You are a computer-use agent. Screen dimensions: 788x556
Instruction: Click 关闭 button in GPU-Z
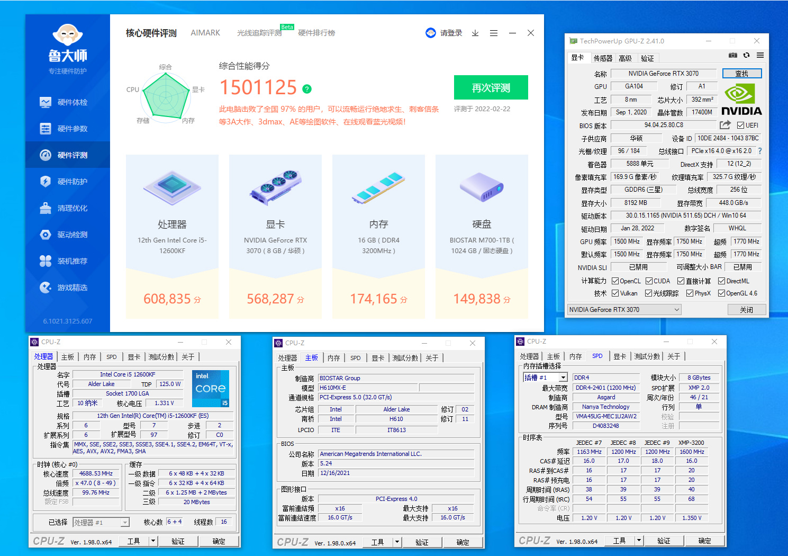(746, 310)
